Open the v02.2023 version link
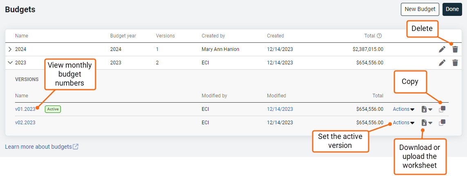 [x=25, y=123]
